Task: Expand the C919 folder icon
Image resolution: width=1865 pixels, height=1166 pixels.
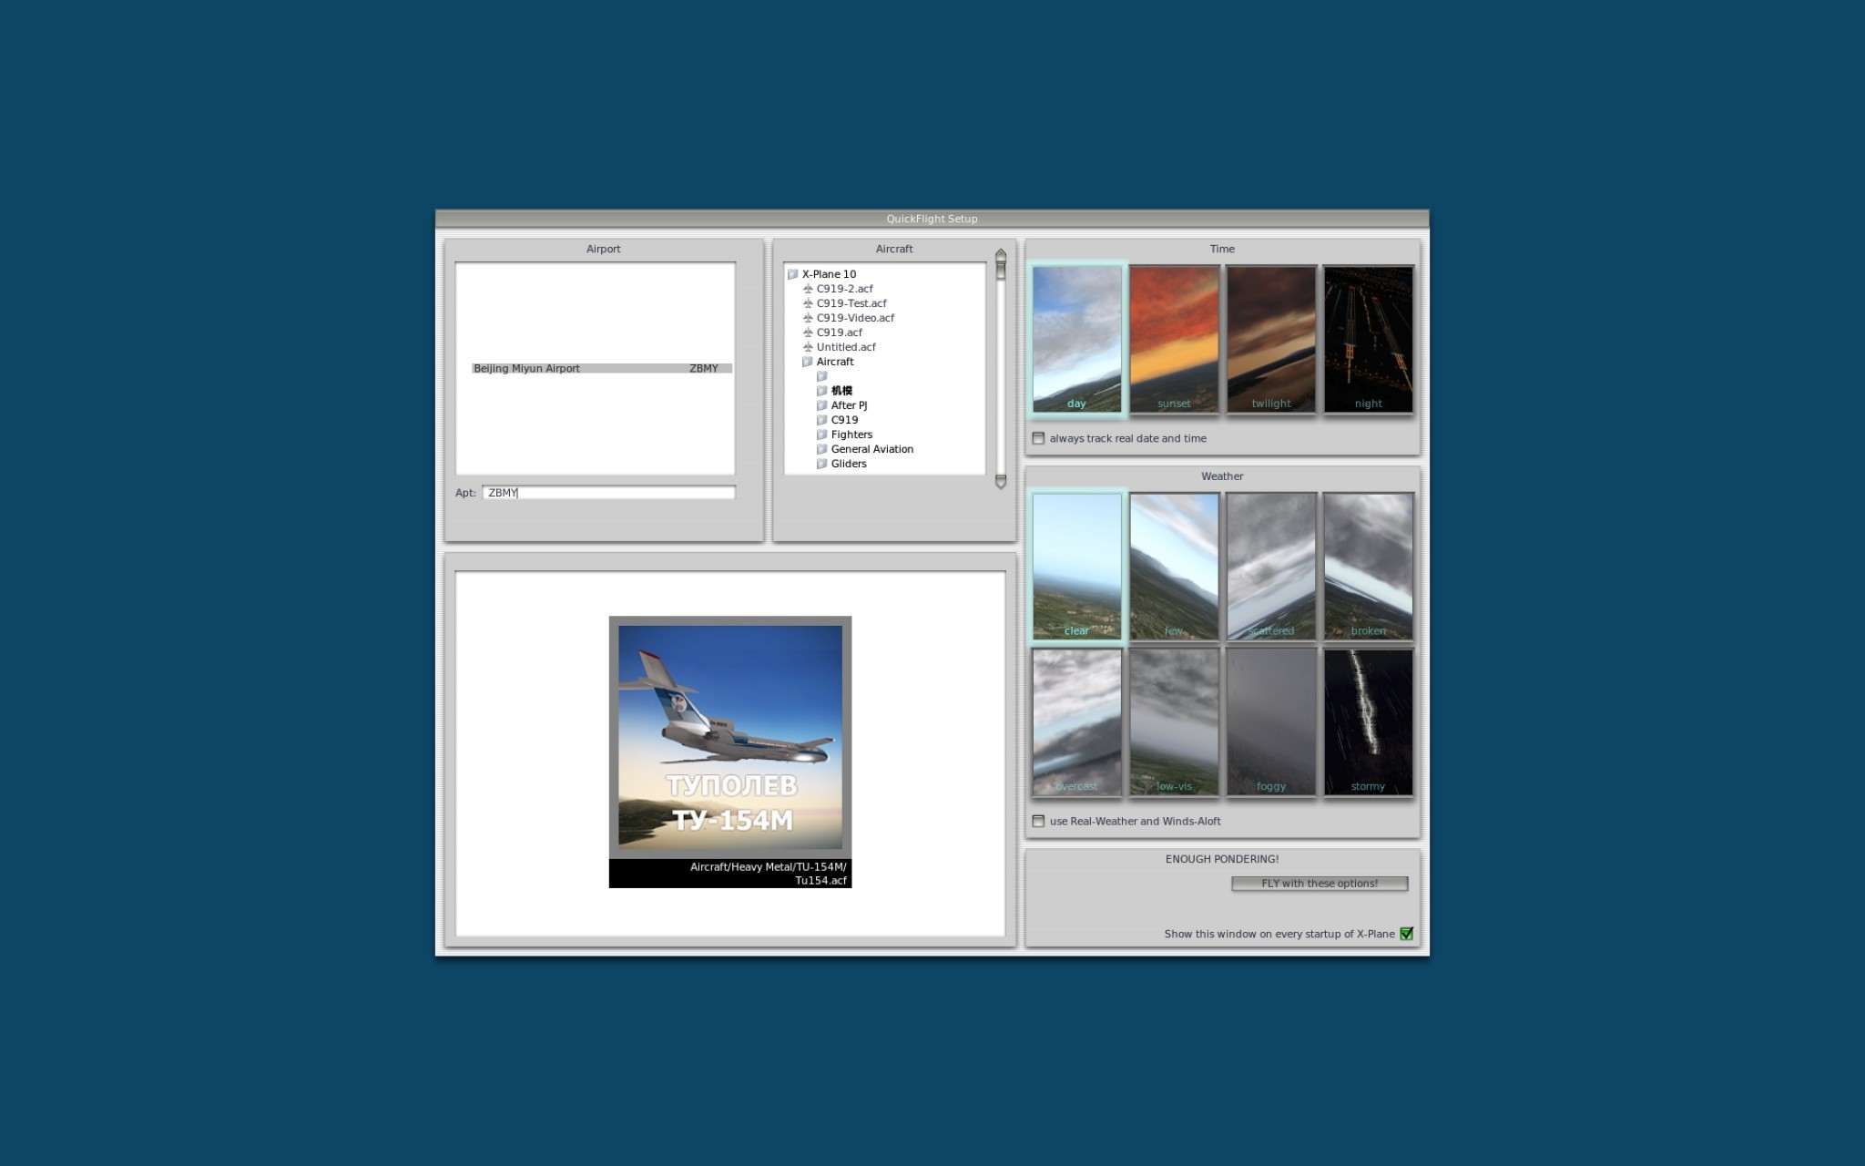Action: pyautogui.click(x=821, y=420)
